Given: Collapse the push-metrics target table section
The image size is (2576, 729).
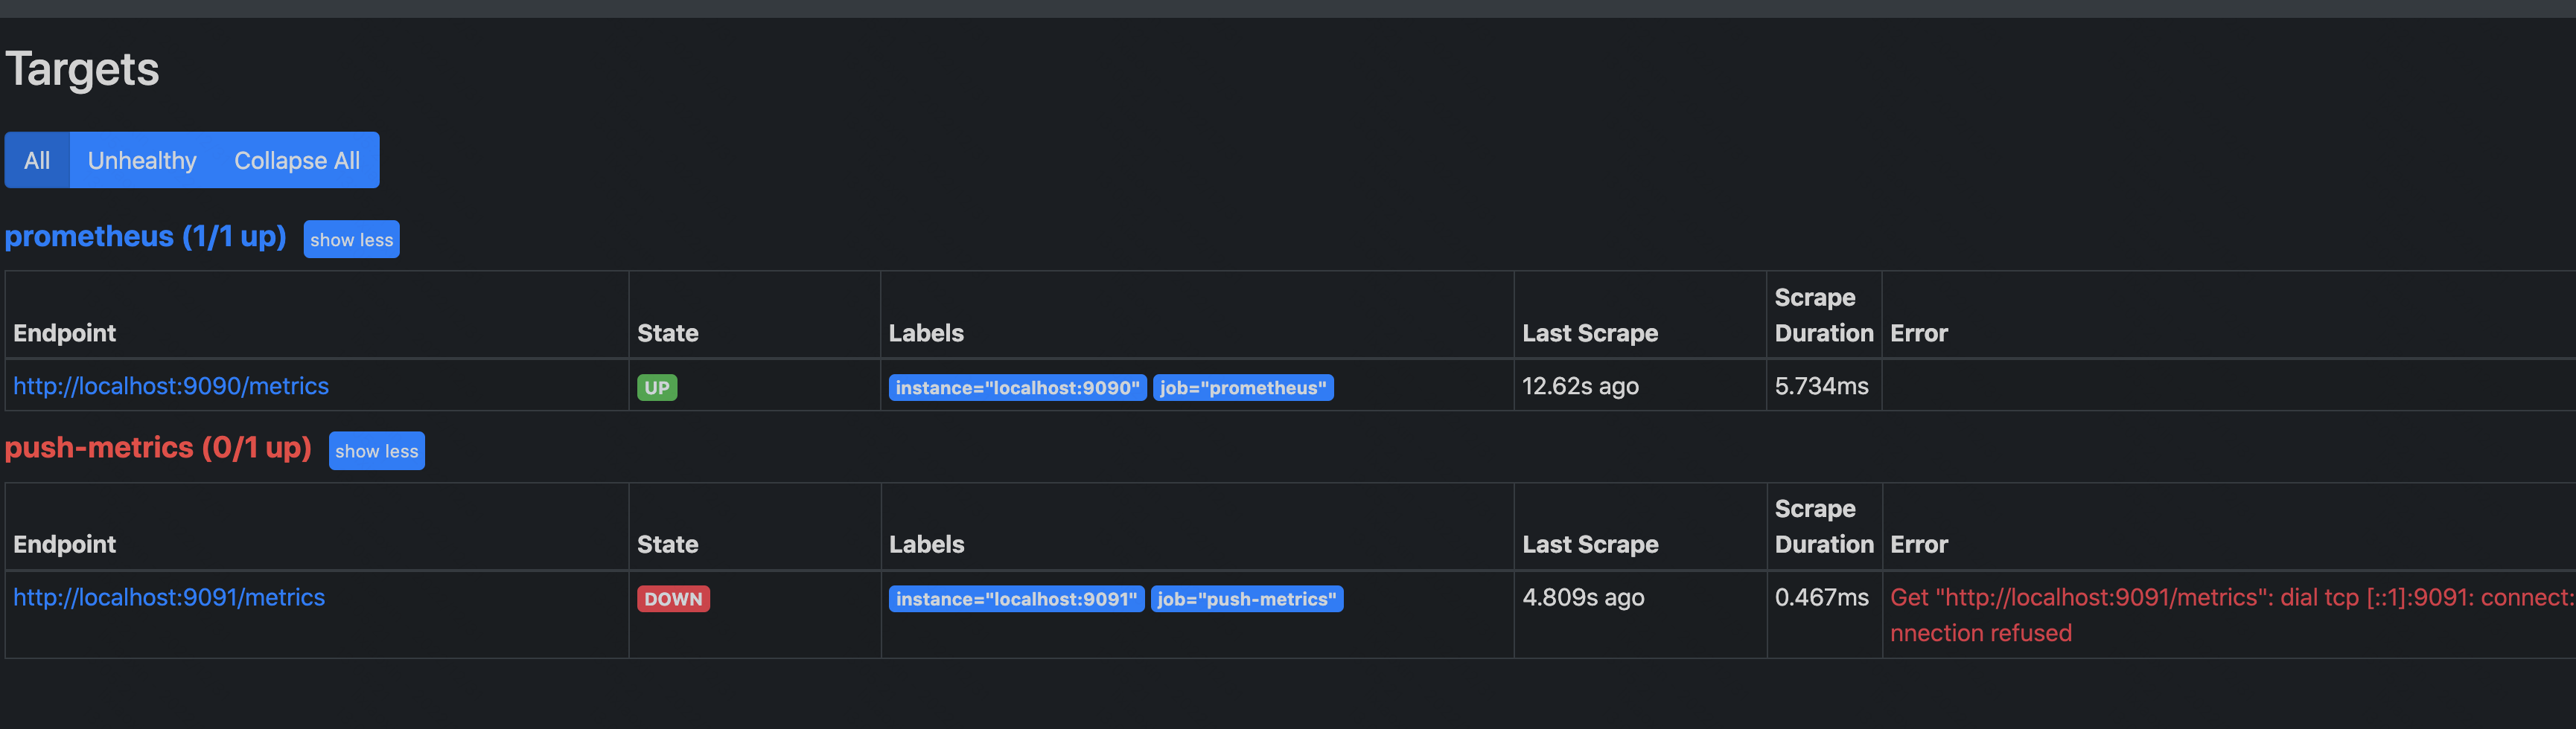Looking at the screenshot, I should point(376,450).
